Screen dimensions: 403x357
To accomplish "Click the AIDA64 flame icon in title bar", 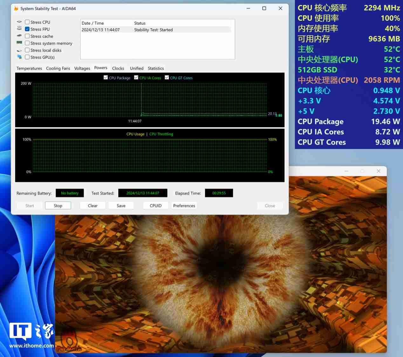I will coord(16,9).
